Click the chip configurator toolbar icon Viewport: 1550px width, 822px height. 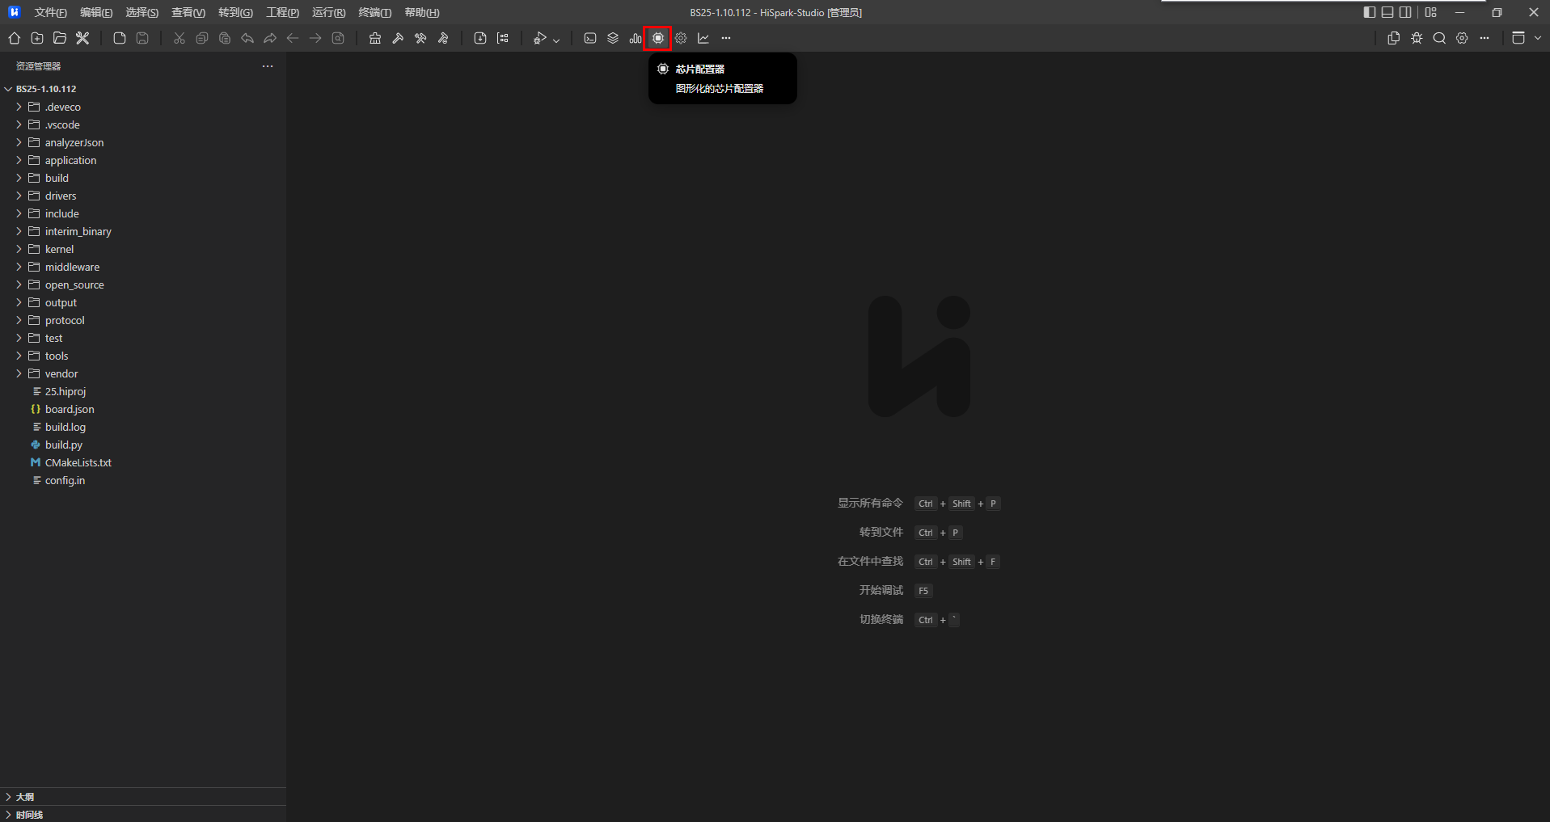coord(658,38)
